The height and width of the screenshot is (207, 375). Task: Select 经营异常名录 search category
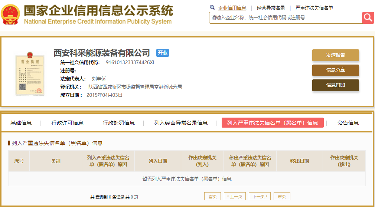pyautogui.click(x=271, y=8)
